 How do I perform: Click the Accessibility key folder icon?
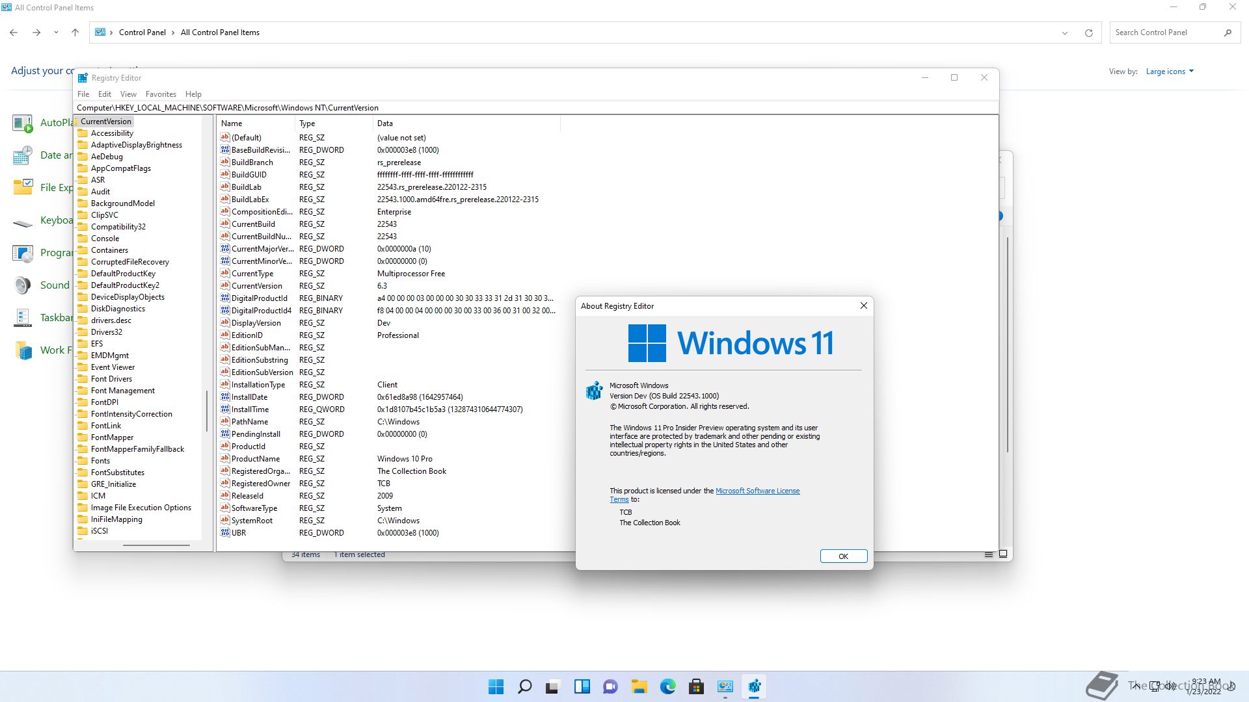coord(83,133)
